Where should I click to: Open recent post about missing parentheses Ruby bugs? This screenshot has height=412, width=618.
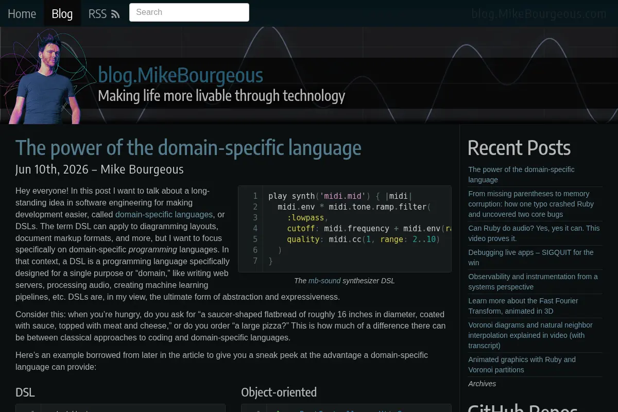tap(535, 204)
